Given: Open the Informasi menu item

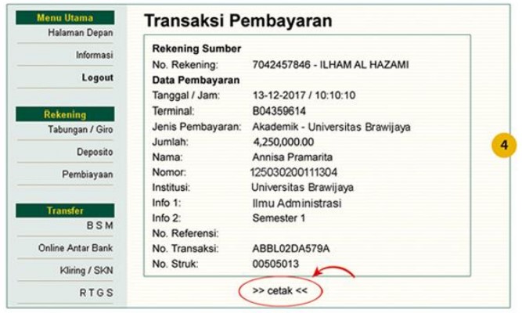Looking at the screenshot, I should 95,55.
